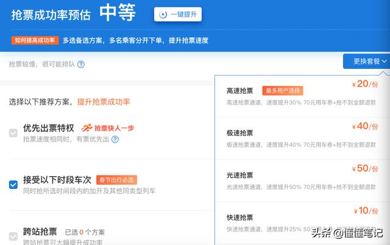The width and height of the screenshot is (390, 245).
Task: Click the 提升抢票成功率 orange text
Action: [104, 102]
